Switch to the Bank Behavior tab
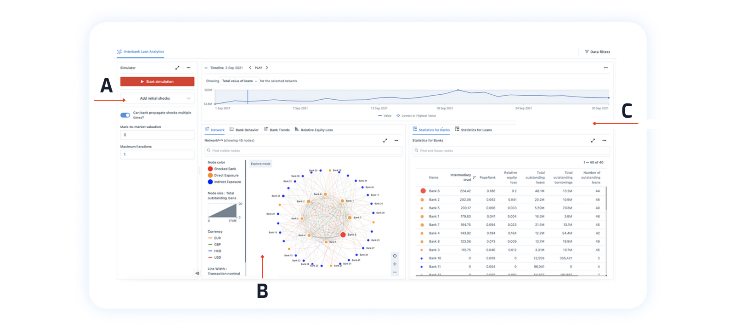Screen dimensions: 735x331 click(x=244, y=130)
